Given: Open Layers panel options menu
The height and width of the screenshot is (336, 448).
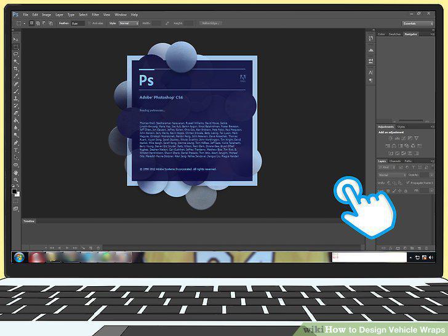Looking at the screenshot, I should (432, 161).
